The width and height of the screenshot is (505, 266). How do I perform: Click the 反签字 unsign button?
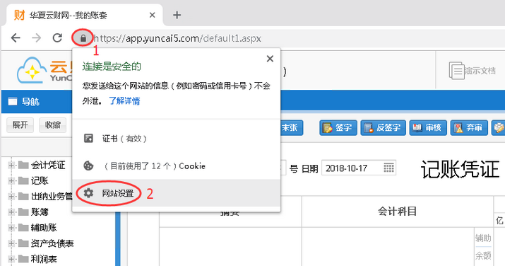(384, 127)
